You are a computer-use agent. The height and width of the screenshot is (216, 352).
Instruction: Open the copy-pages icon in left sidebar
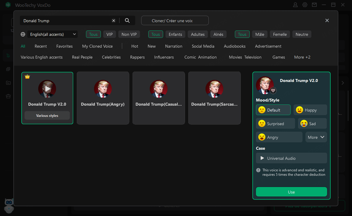point(8,69)
